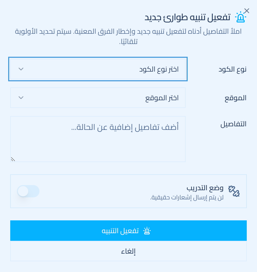Viewport: 257px width, 272px height.
Task: Click the siren icon inside the activate button
Action: tap(147, 230)
